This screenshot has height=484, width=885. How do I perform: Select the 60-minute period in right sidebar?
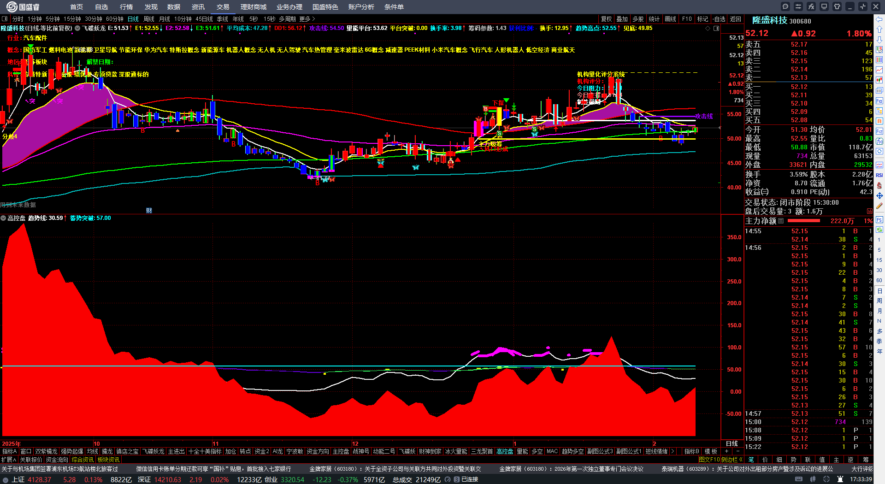click(x=879, y=280)
